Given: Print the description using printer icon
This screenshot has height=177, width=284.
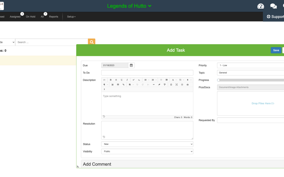Looking at the screenshot, I should click(x=187, y=85).
